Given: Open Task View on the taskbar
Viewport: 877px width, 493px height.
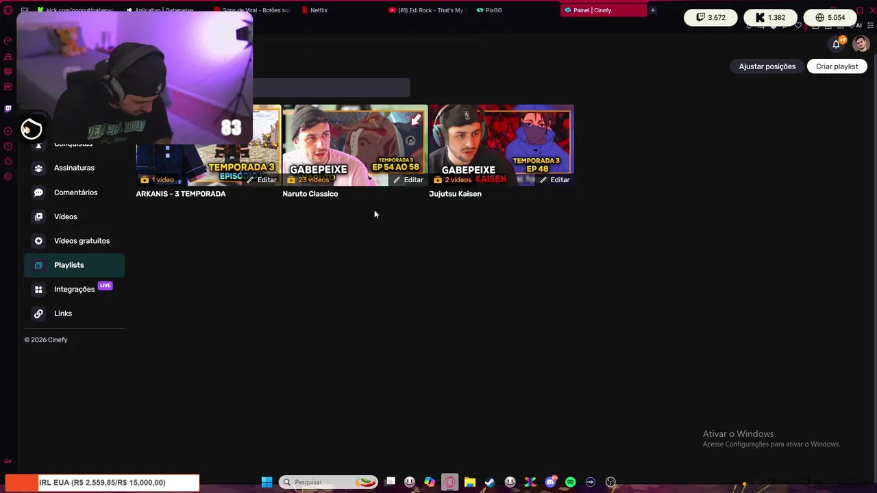Looking at the screenshot, I should pos(391,482).
